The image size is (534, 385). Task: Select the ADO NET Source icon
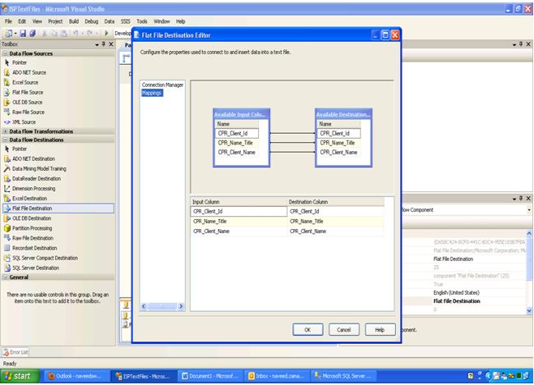pos(7,72)
